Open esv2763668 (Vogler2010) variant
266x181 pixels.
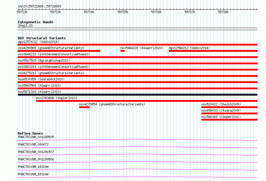tap(56, 98)
